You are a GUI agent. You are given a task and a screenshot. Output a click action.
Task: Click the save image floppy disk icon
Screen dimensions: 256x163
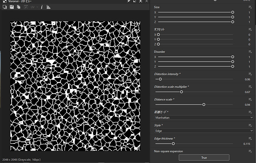(12, 7)
